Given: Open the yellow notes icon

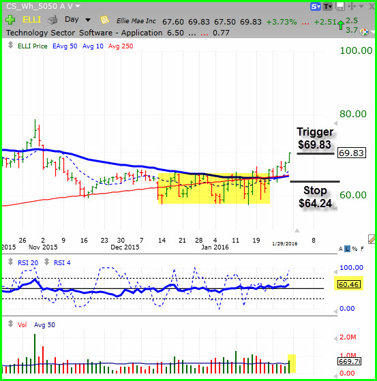Looking at the screenshot, I should point(105,20).
